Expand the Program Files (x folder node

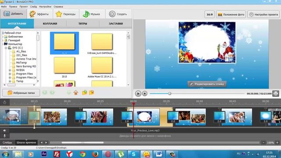[x=10, y=78]
